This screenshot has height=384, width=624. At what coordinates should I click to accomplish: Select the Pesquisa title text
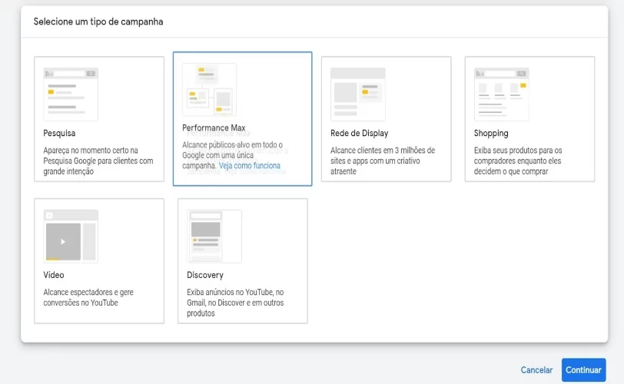(59, 133)
